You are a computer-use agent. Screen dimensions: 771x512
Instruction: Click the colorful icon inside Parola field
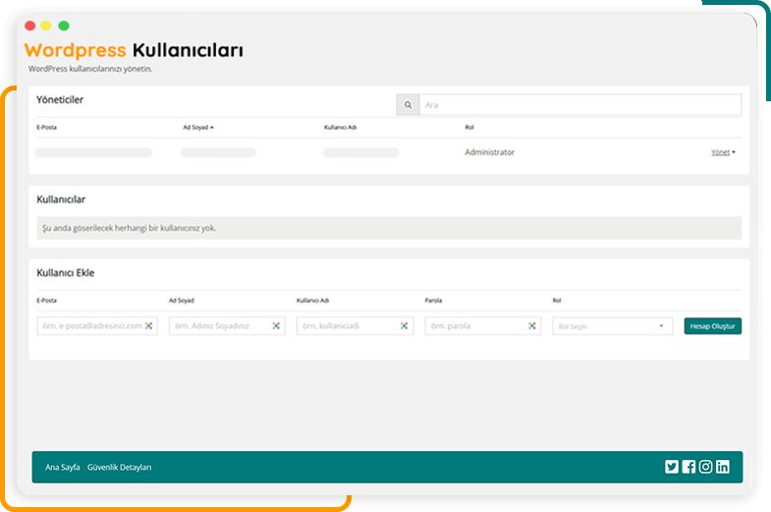[x=531, y=325]
